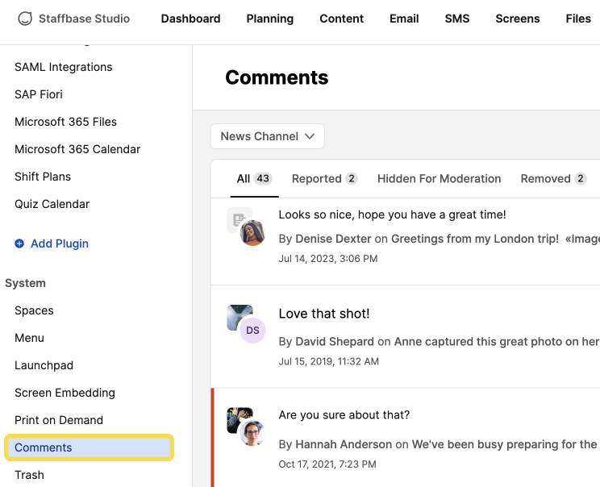The width and height of the screenshot is (600, 487).
Task: Click the DS initials avatar
Action: [x=252, y=330]
